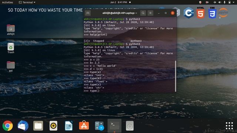237x133 pixels.
Task: Click the shield tray icon in top bar
Action: (x=200, y=2)
